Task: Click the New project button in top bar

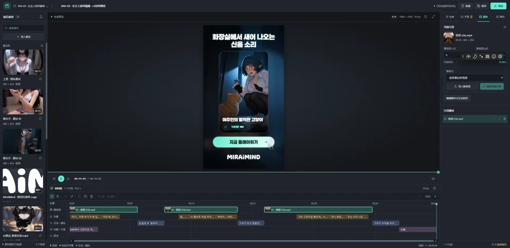Action: click(466, 6)
